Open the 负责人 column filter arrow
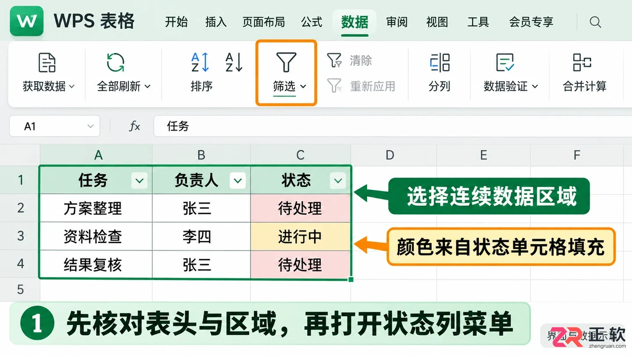The height and width of the screenshot is (355, 632). tap(237, 181)
